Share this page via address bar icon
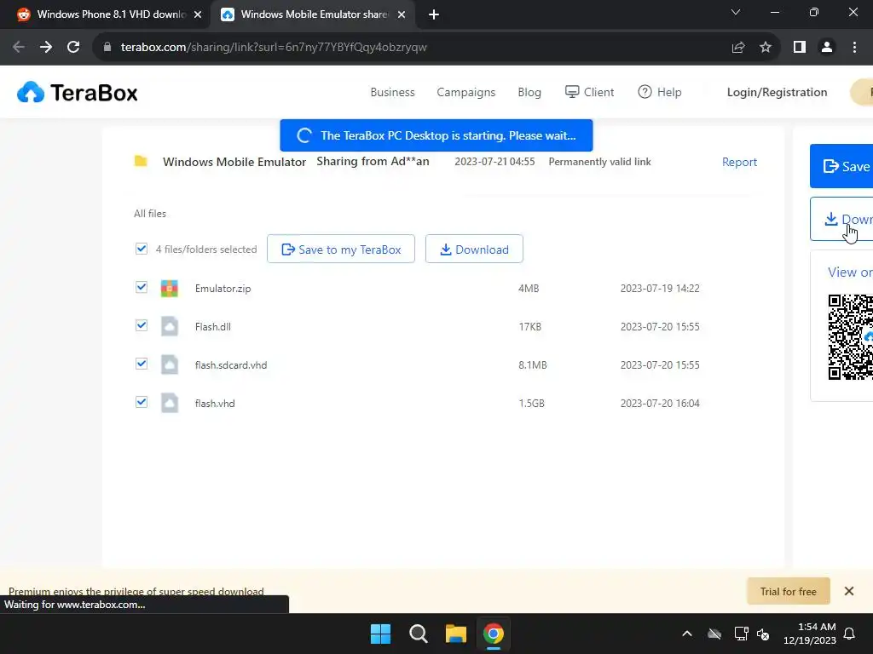 point(738,48)
